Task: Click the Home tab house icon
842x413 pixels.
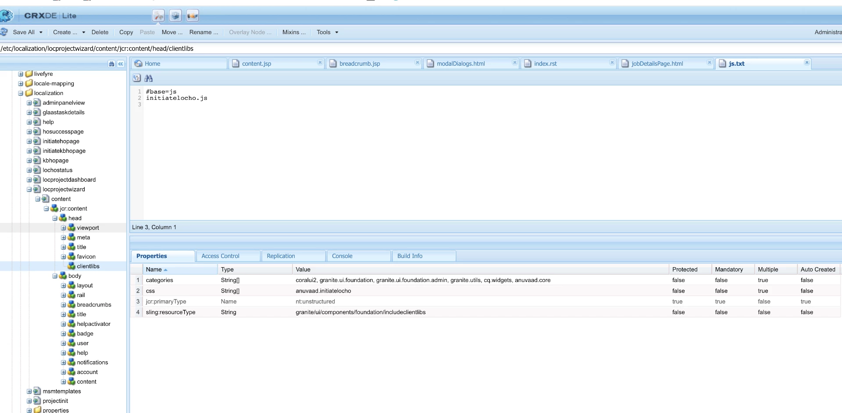Action: tap(139, 64)
